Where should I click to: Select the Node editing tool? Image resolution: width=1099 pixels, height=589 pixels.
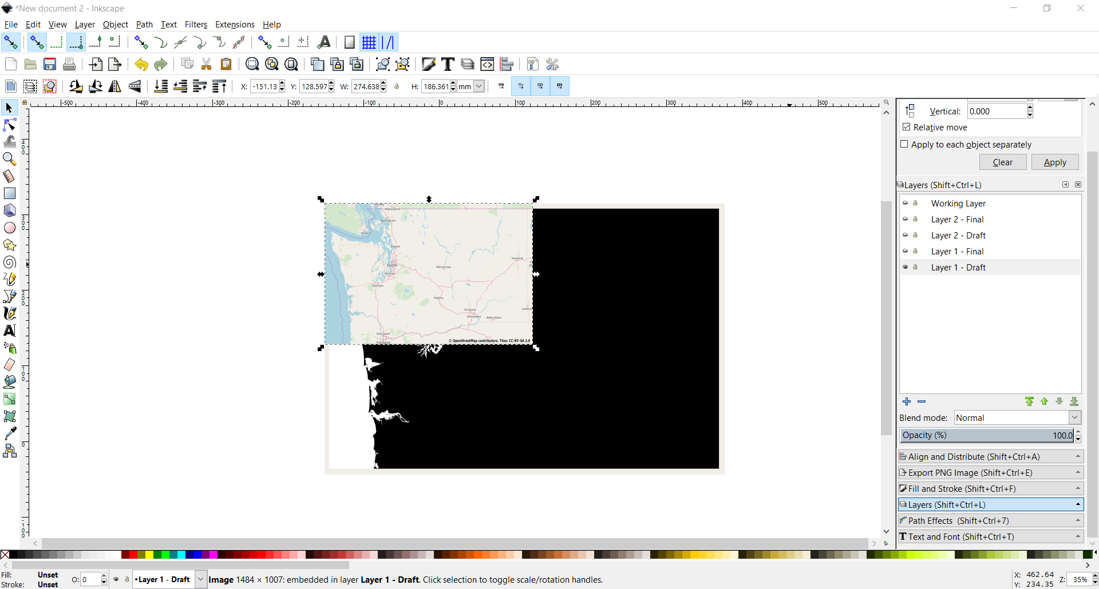pos(9,125)
